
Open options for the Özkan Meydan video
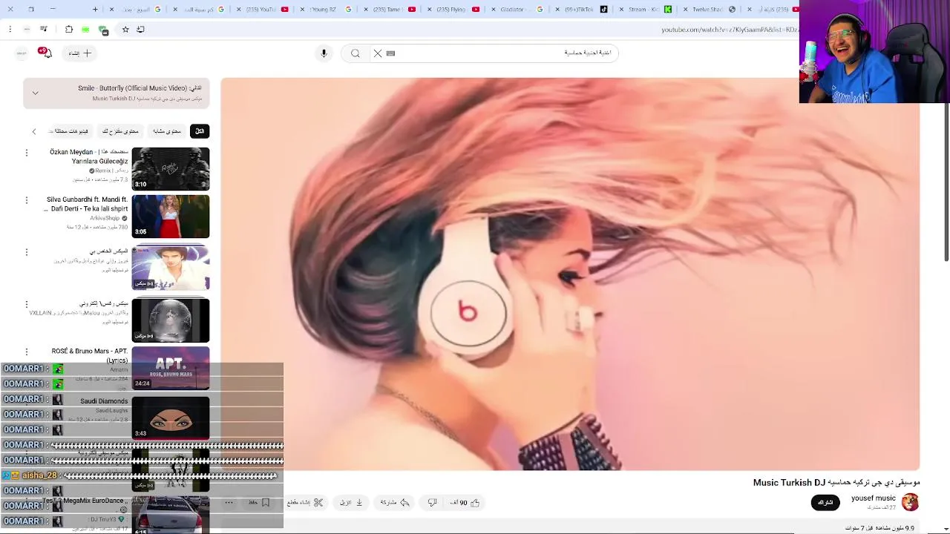(x=27, y=153)
